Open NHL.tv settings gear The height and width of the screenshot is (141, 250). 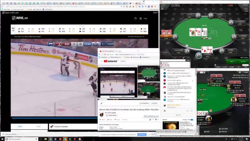coord(141,19)
